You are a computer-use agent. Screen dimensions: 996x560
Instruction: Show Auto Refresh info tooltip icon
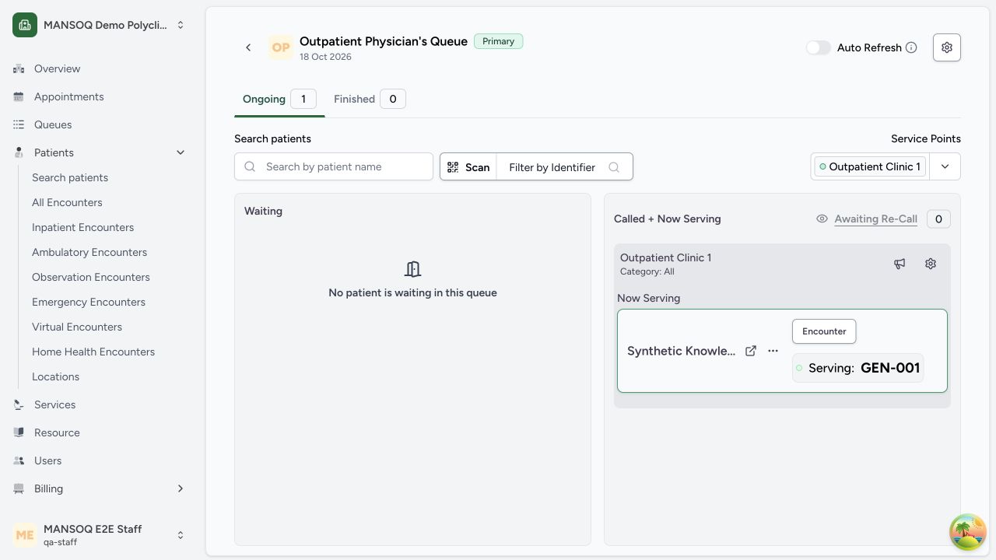(911, 47)
